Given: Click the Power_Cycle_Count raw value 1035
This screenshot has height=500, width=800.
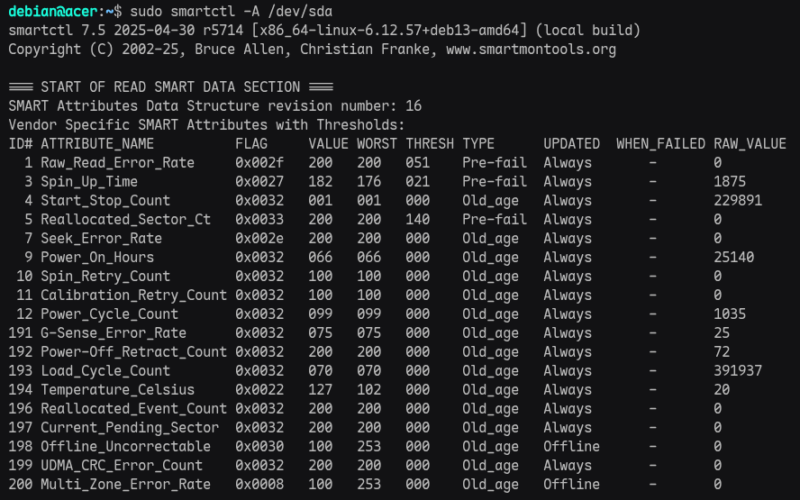Looking at the screenshot, I should tap(730, 314).
